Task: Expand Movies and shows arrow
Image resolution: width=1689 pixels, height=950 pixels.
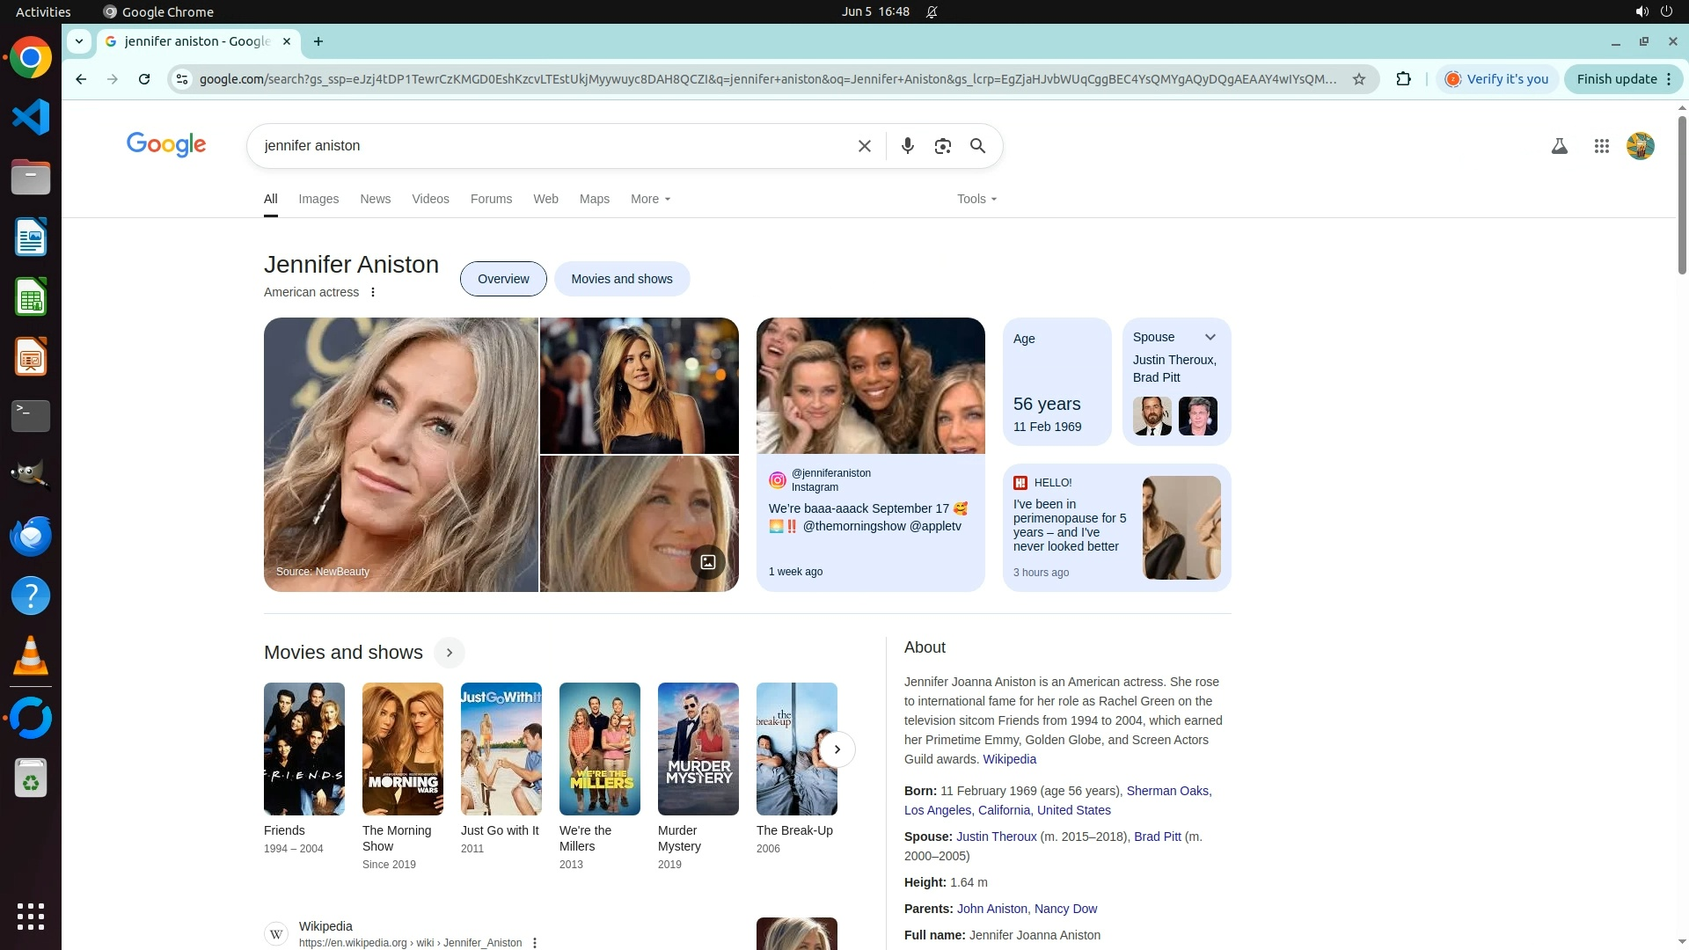Action: (449, 653)
